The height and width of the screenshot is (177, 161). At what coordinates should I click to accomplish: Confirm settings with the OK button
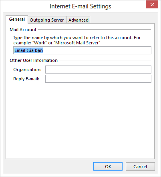click(x=108, y=167)
